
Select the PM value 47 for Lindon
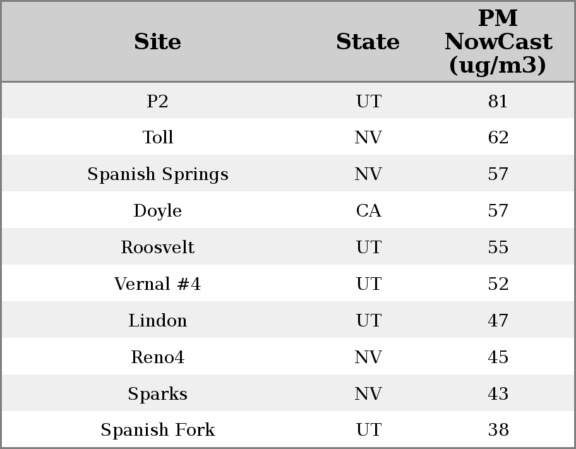[498, 321]
